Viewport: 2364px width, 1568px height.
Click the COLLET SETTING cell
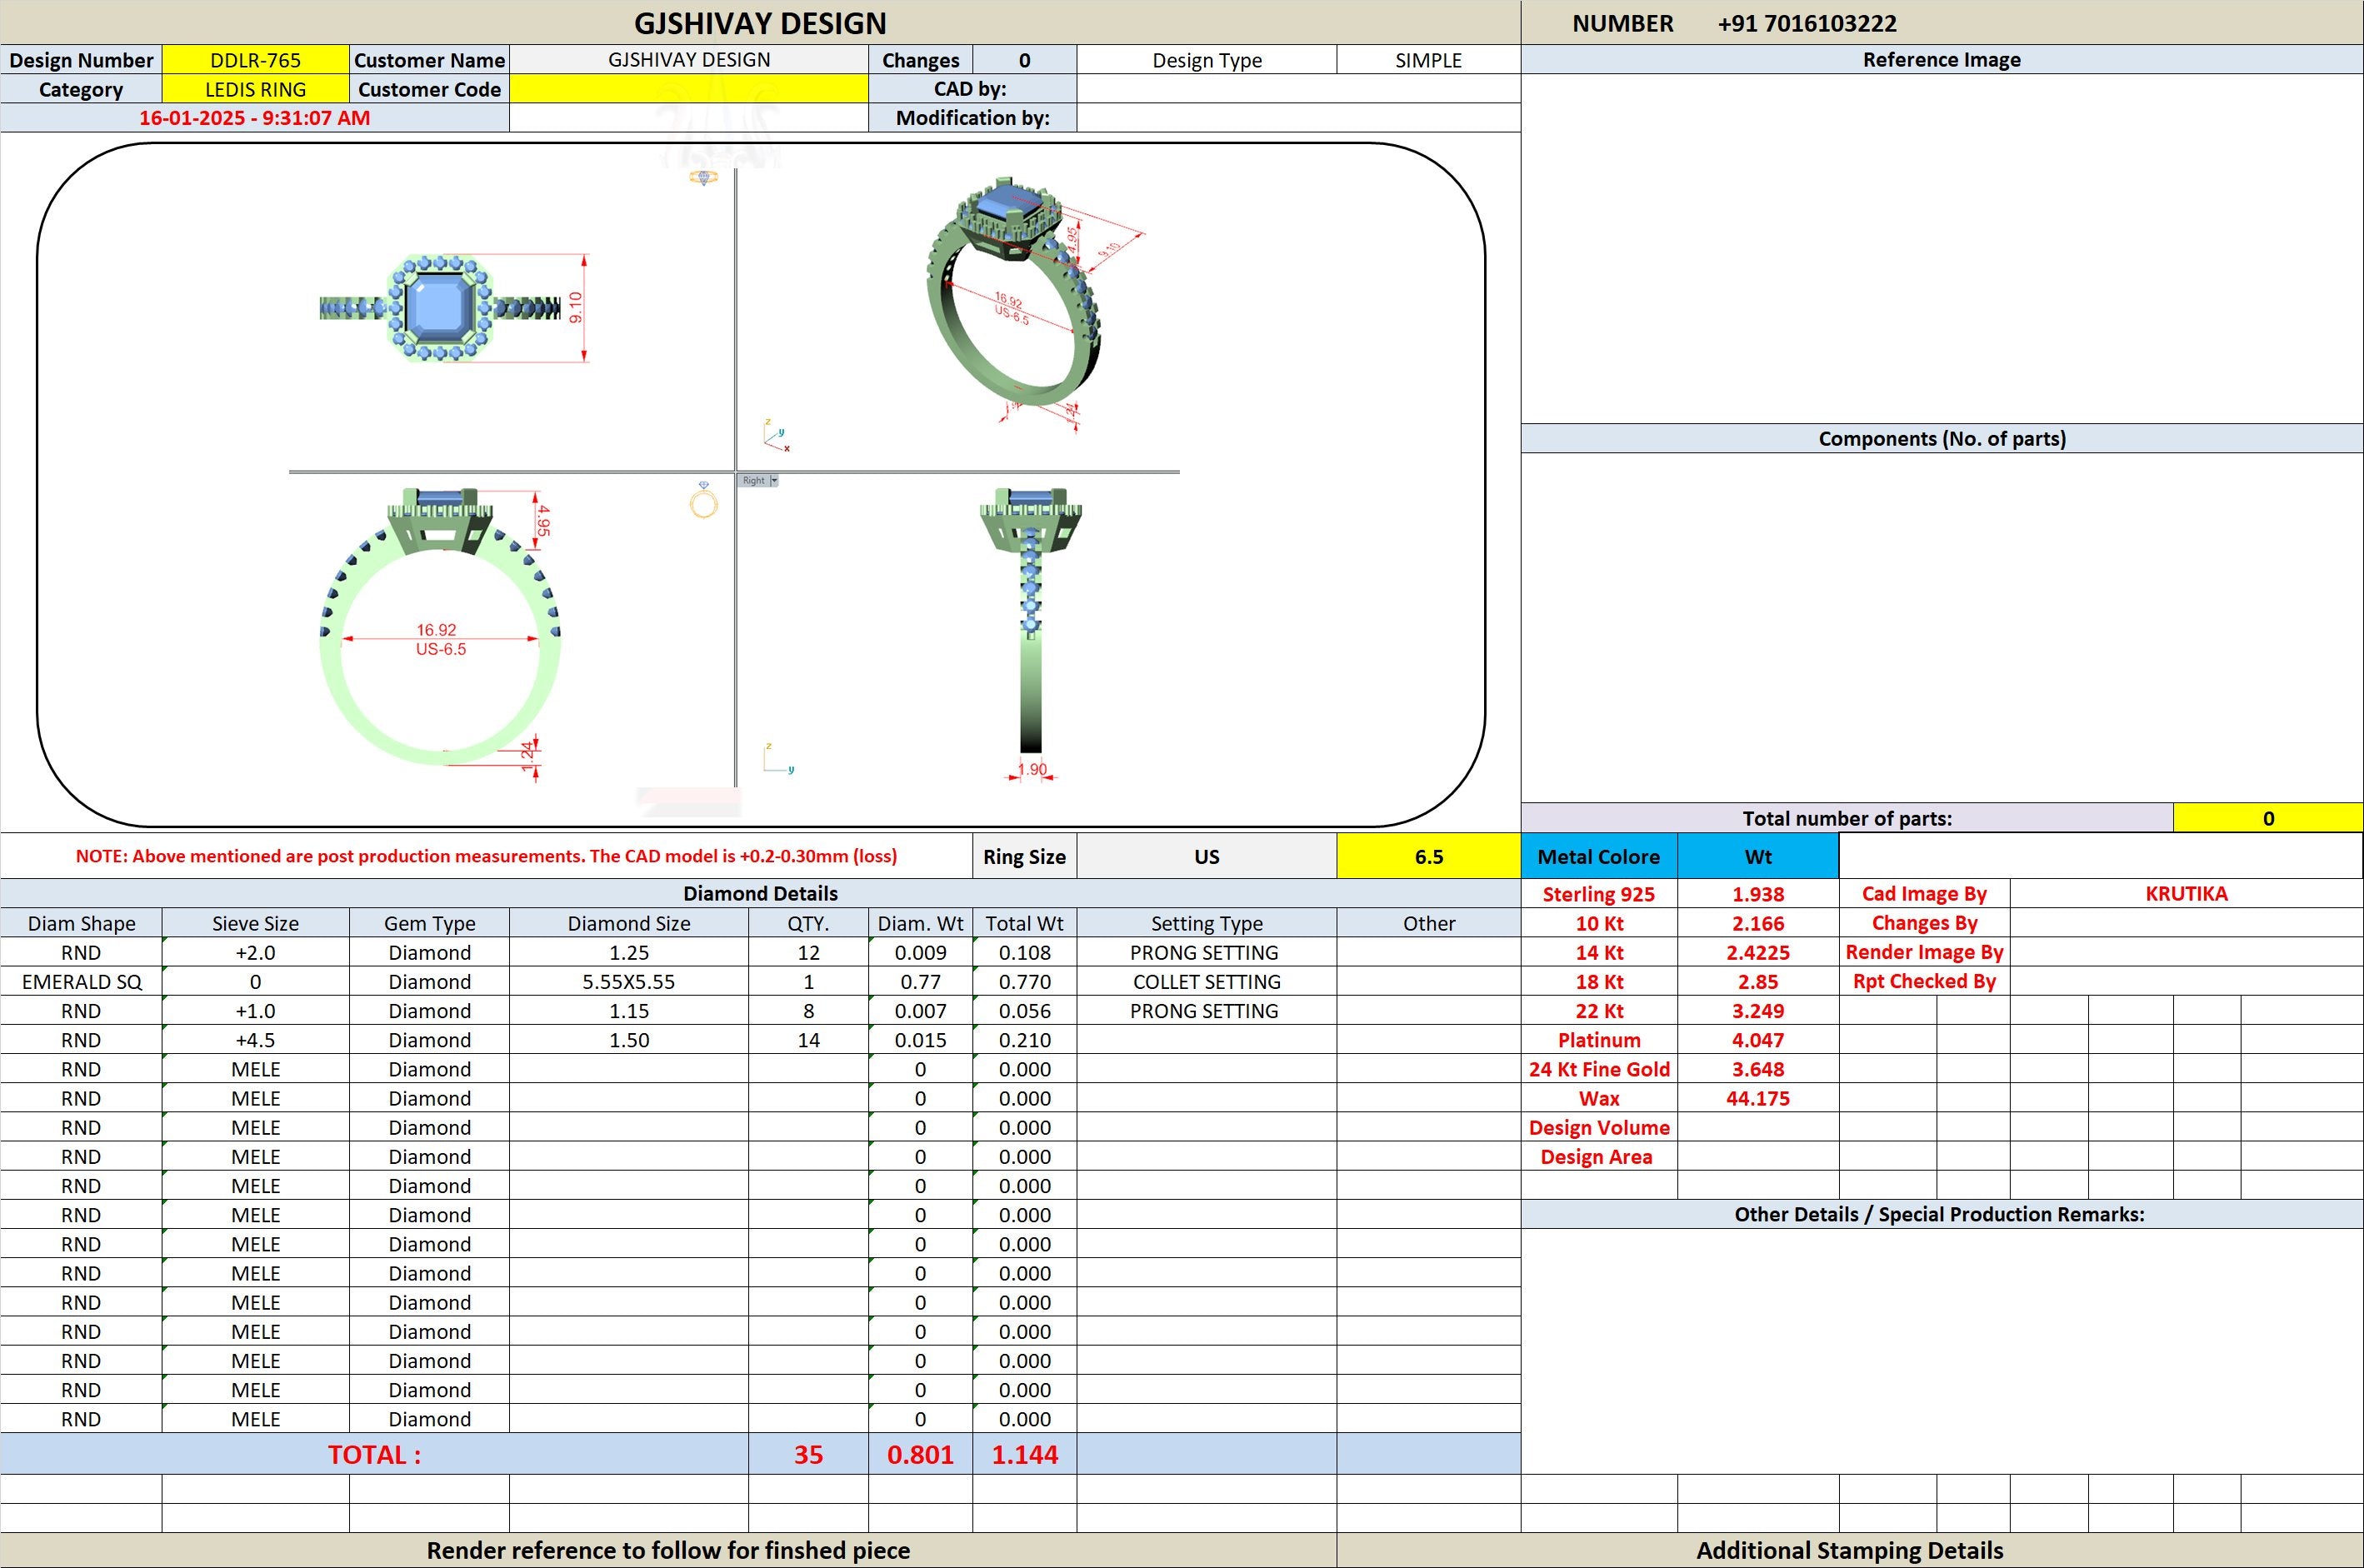tap(1206, 982)
